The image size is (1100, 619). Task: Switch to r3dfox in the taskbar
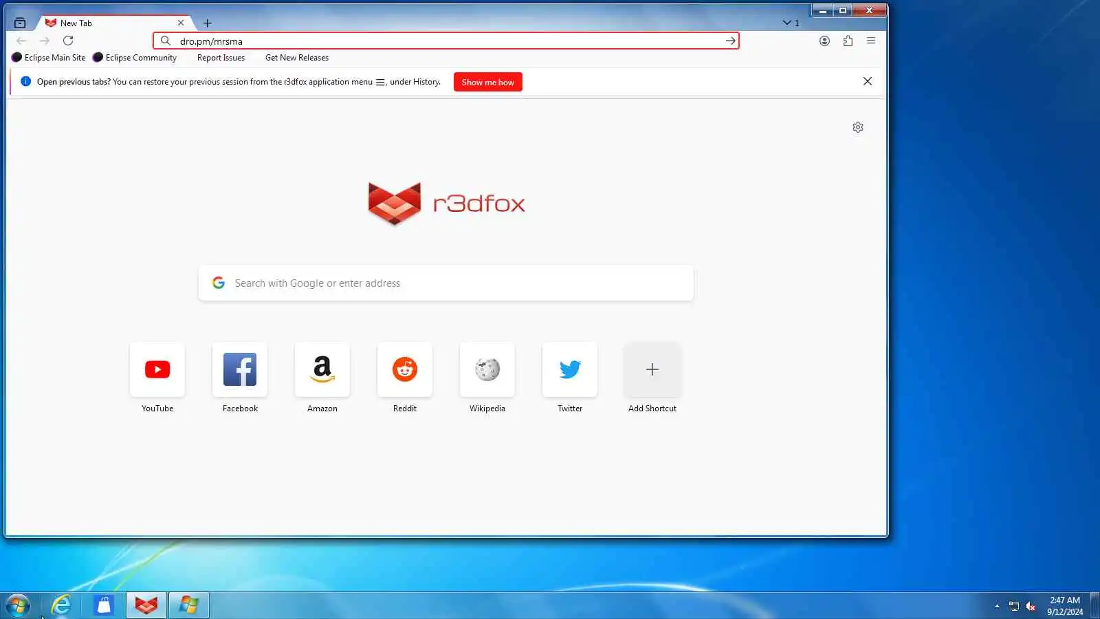146,605
